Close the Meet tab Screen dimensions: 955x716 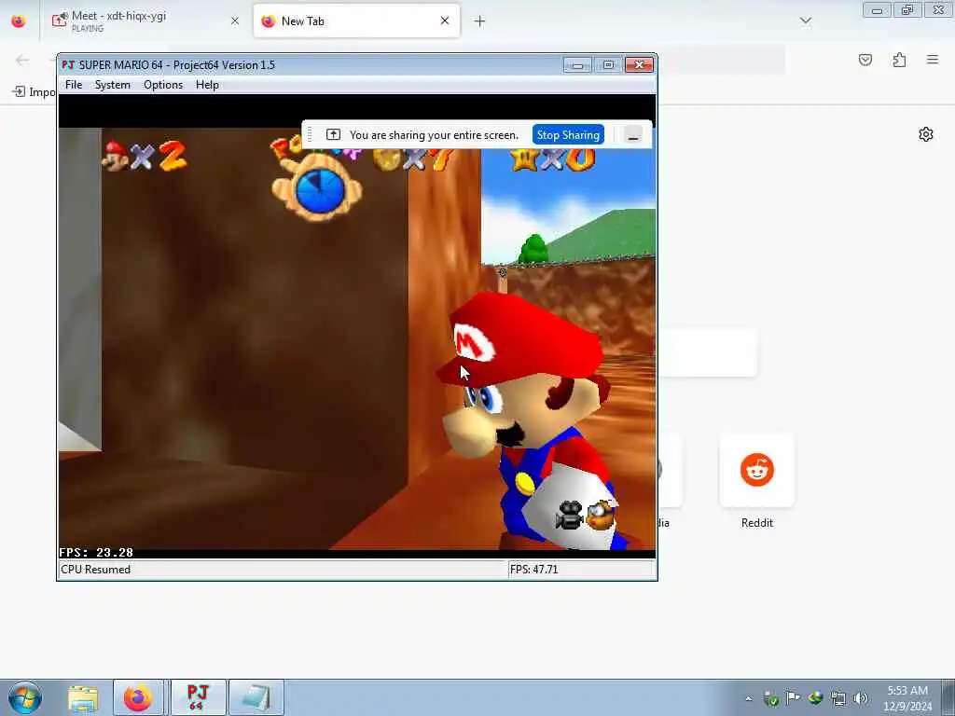click(235, 21)
